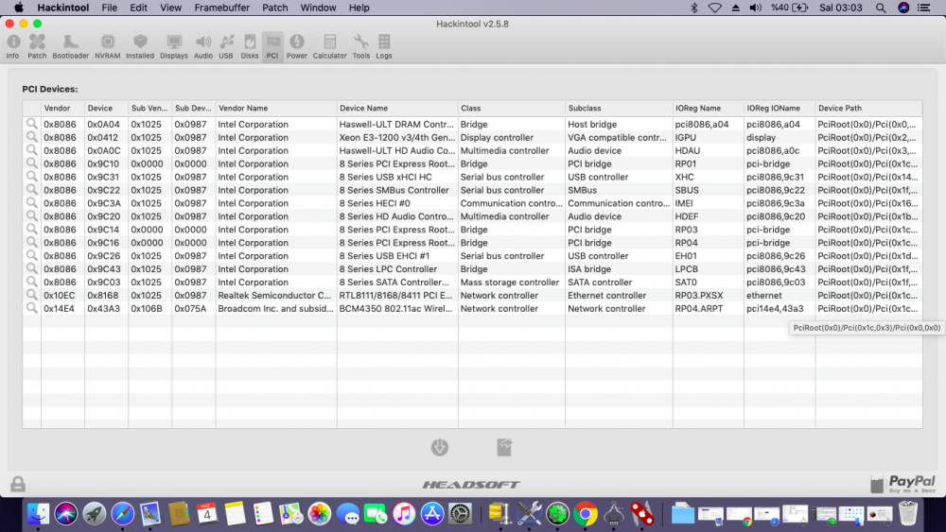View the Logs section
Image resolution: width=946 pixels, height=532 pixels.
(x=384, y=45)
